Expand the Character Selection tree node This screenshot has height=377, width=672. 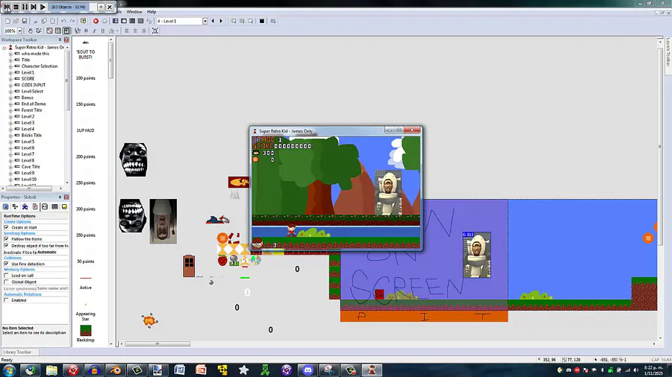click(x=10, y=66)
